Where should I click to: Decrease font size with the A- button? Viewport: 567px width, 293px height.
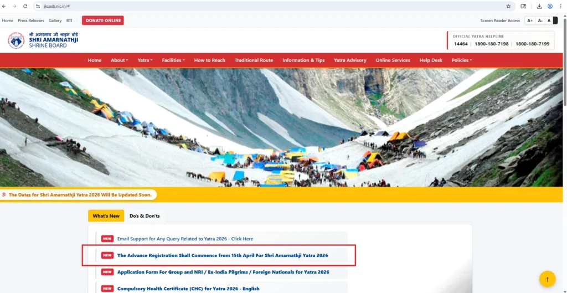pos(540,20)
